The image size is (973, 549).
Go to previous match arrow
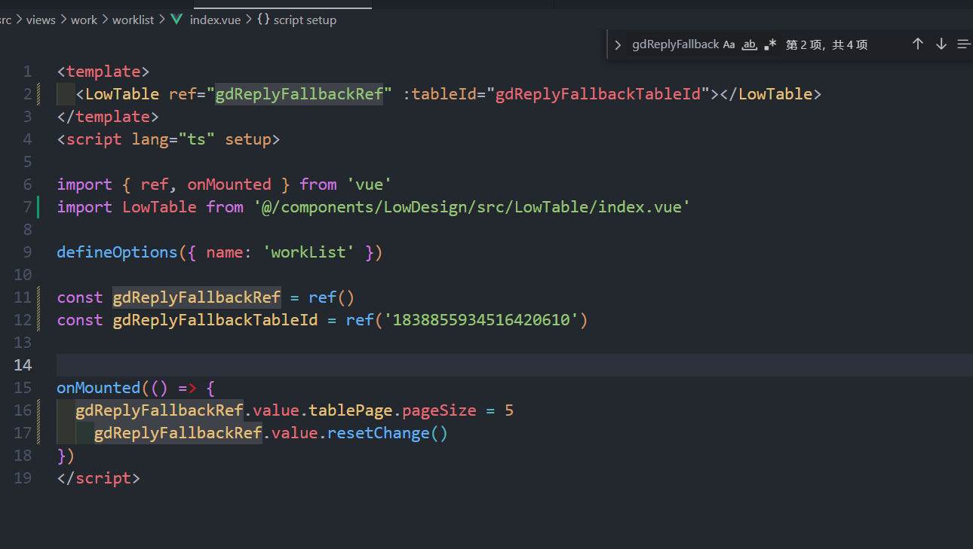tap(918, 44)
